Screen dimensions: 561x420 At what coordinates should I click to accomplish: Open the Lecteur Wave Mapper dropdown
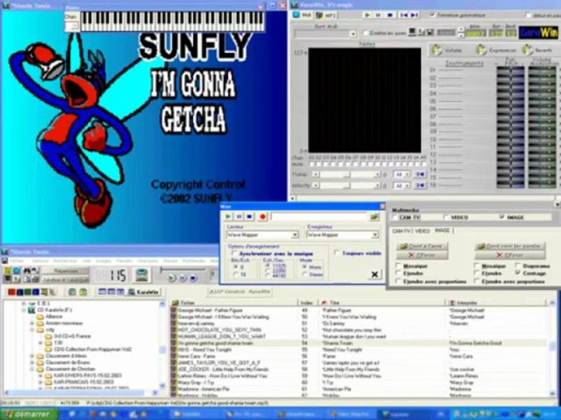tap(295, 235)
